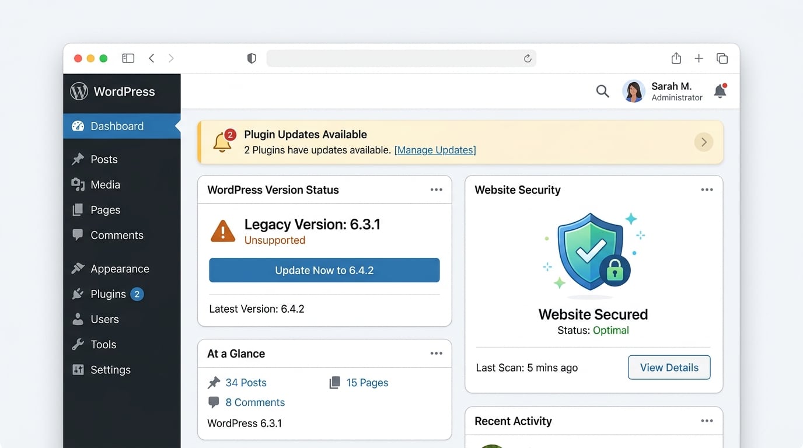The image size is (803, 448).
Task: Open WordPress Version Status options menu
Action: [436, 190]
